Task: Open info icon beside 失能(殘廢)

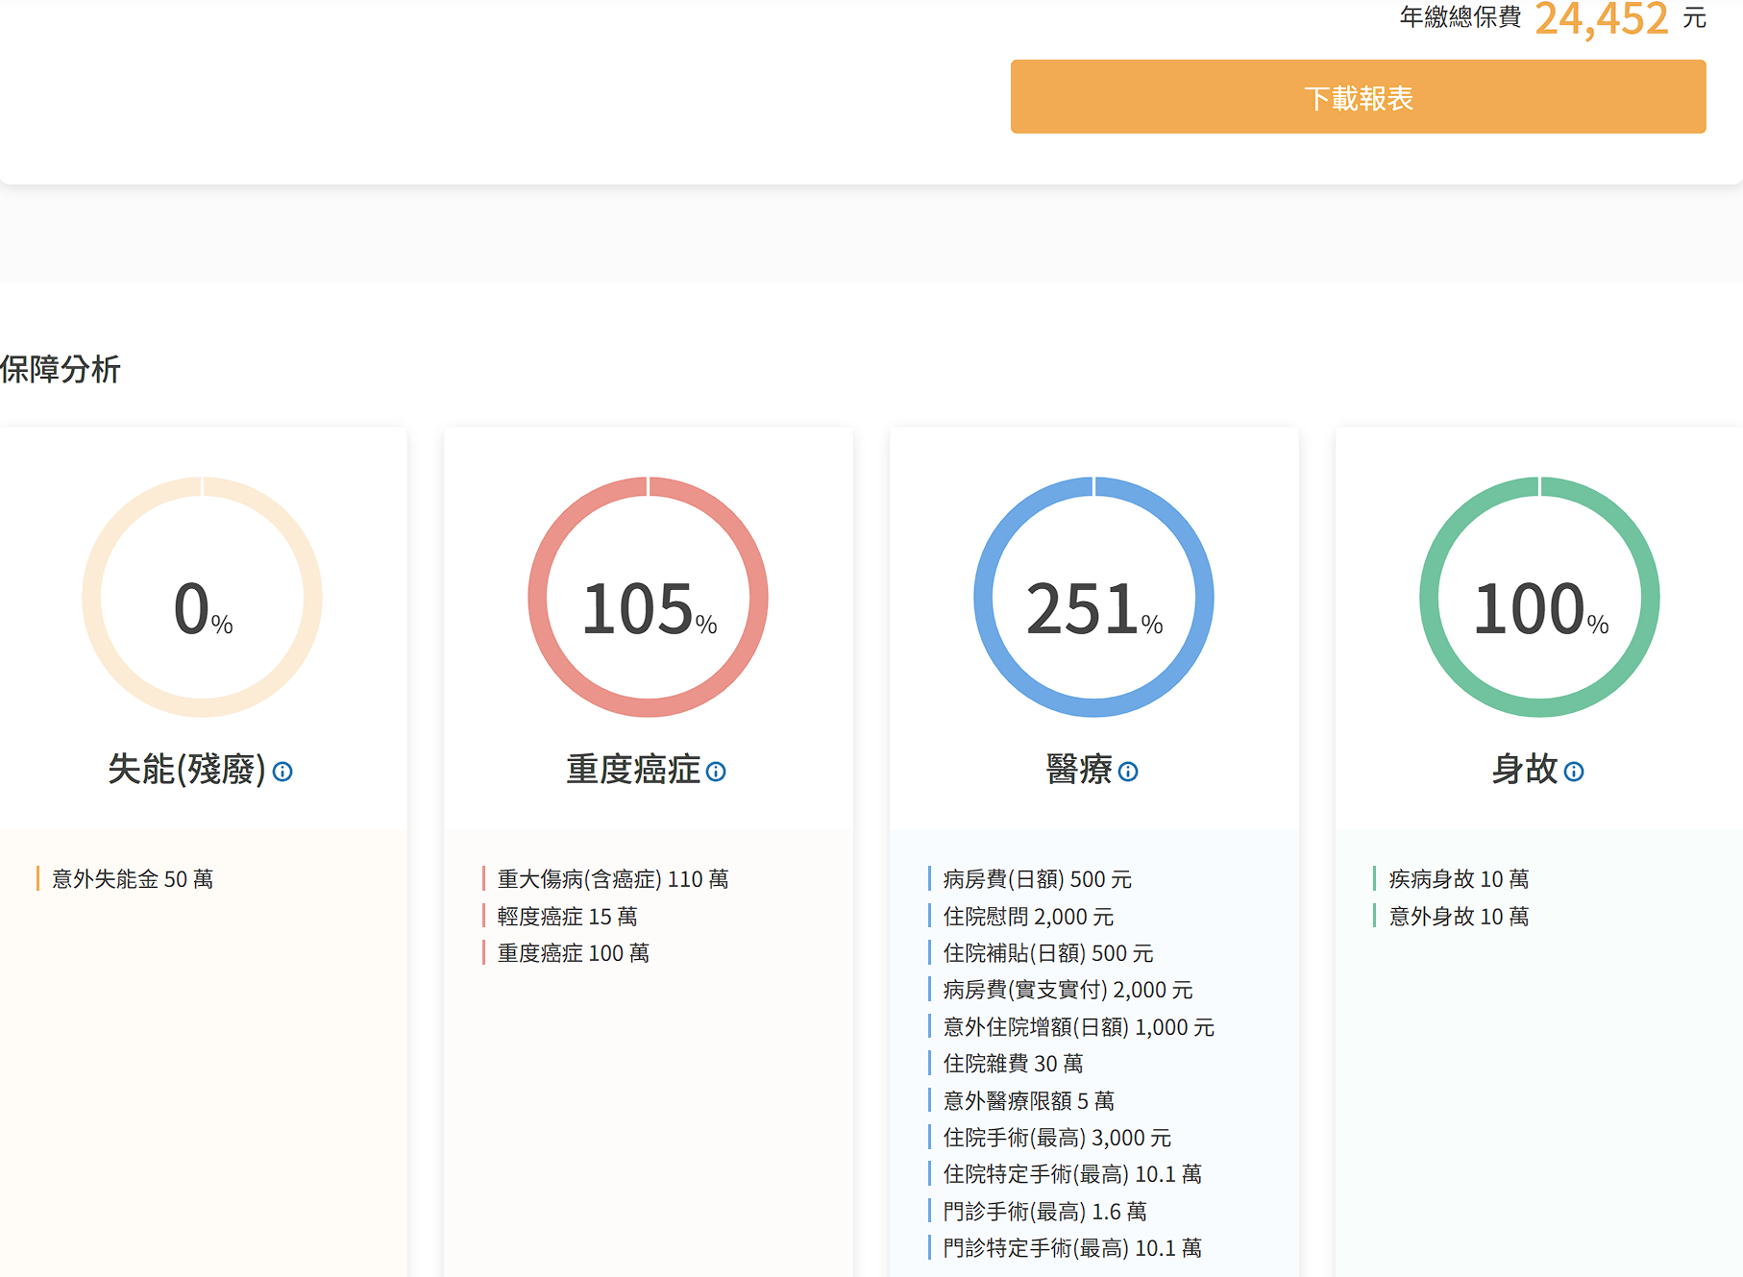Action: click(x=282, y=772)
